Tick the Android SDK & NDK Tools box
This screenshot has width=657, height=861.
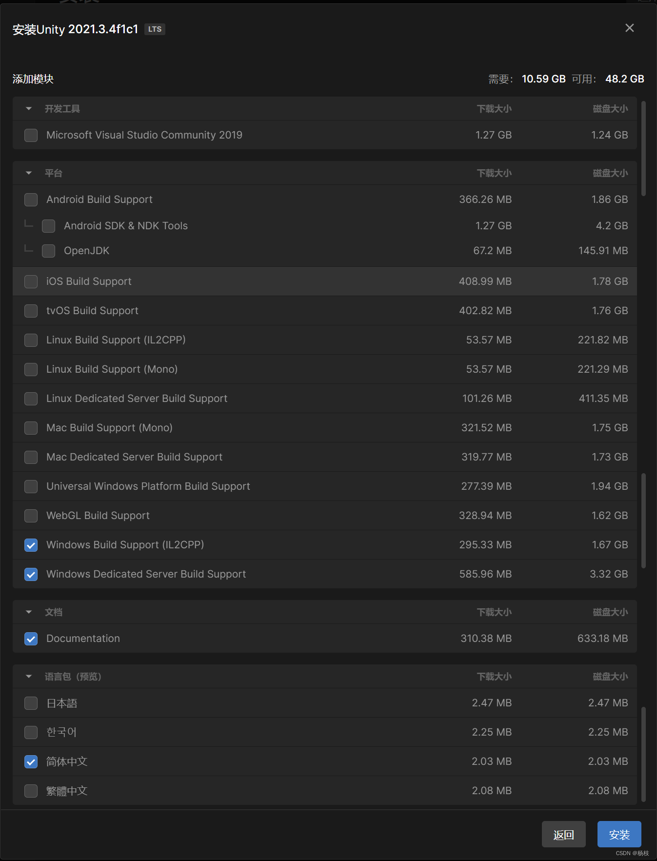(49, 226)
